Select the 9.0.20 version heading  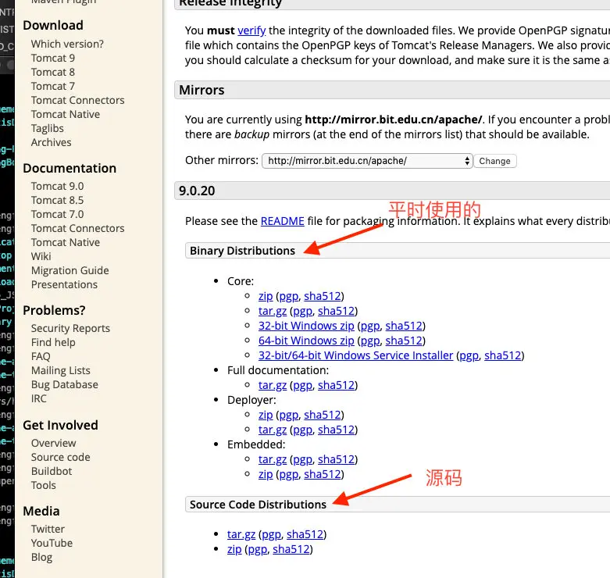pyautogui.click(x=197, y=191)
